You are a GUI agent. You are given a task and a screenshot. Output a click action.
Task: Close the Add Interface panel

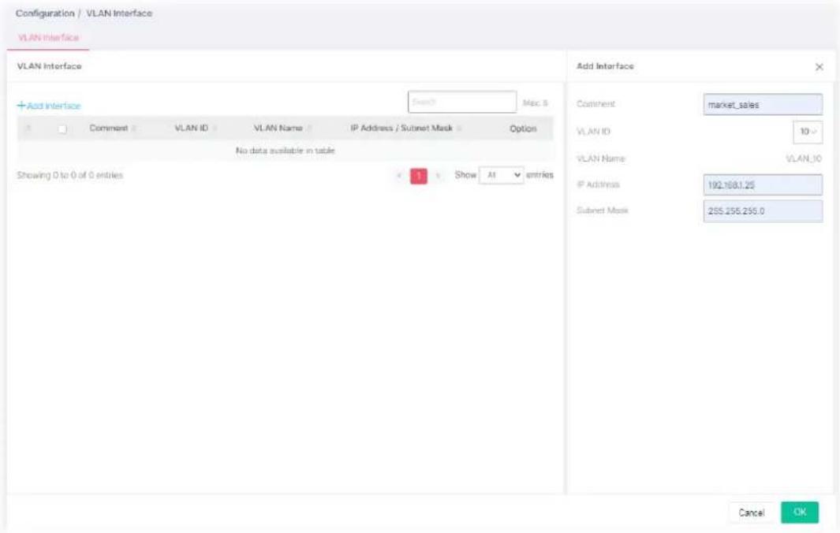[819, 67]
